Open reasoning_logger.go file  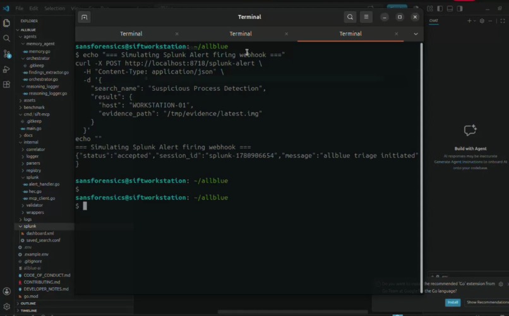click(x=48, y=93)
